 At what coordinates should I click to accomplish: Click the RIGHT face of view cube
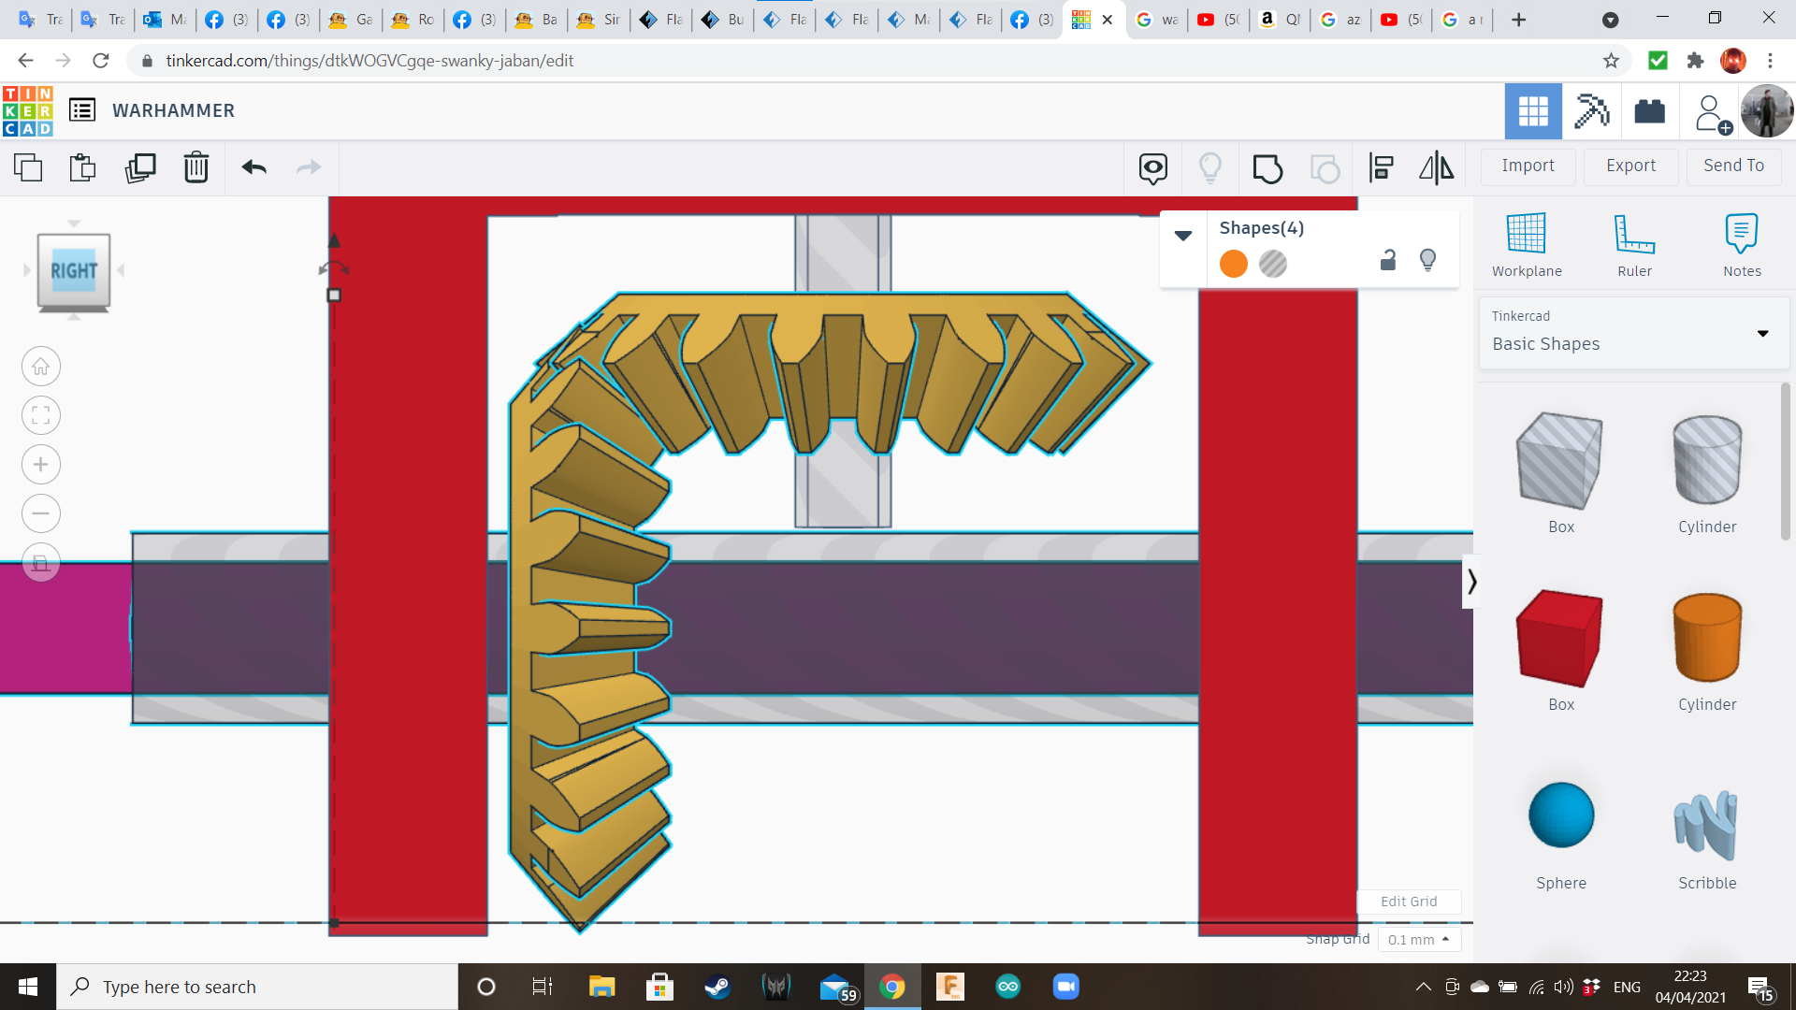coord(74,271)
